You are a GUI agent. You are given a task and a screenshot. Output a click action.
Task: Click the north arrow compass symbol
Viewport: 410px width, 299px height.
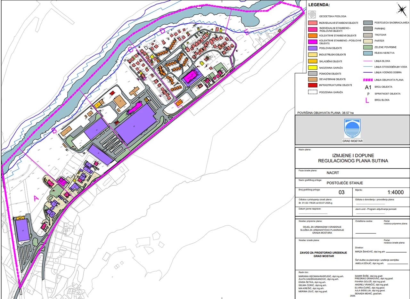[401, 9]
